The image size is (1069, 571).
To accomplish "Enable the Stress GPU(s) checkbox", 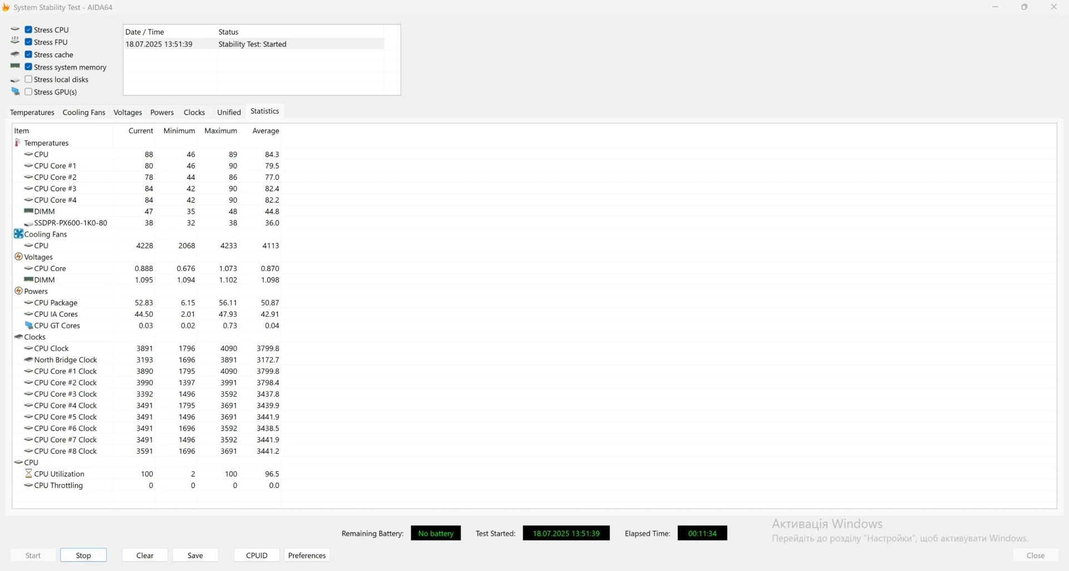I will (x=28, y=92).
